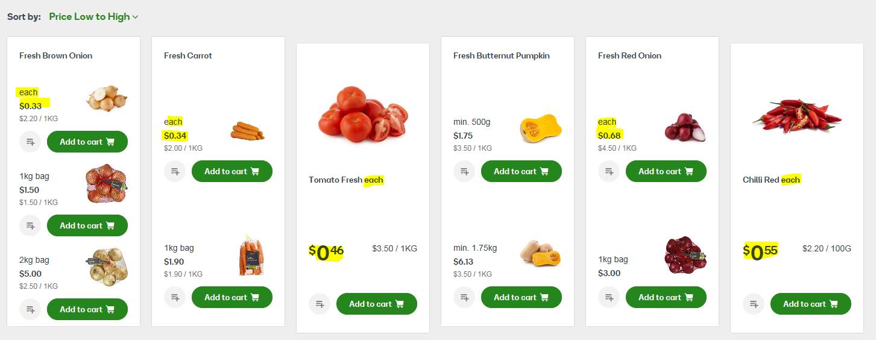Open the Price Low to High sort dropdown
Viewport: 876px width, 340px height.
93,17
